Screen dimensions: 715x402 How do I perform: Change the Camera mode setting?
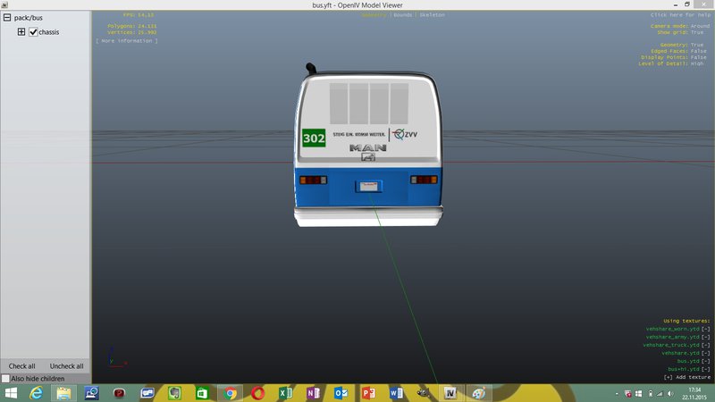pyautogui.click(x=680, y=27)
